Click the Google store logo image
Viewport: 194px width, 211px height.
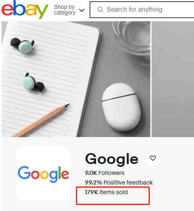pos(43,174)
